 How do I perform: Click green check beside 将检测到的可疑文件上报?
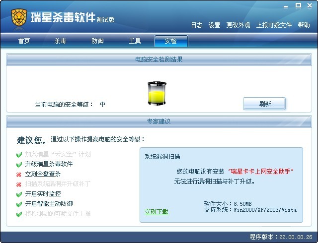19,214
